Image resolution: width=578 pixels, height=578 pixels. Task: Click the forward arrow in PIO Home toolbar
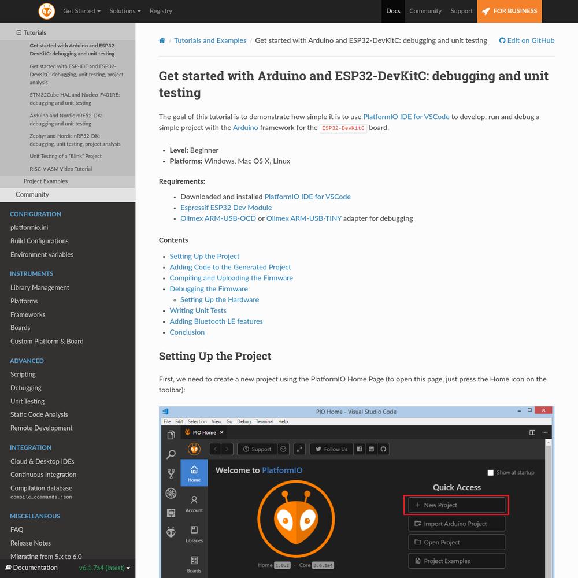pos(227,449)
